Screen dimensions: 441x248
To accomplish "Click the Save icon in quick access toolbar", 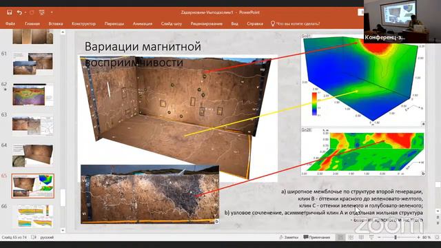I will pos(9,12).
